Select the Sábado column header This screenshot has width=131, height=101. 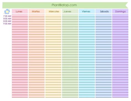tap(103, 11)
